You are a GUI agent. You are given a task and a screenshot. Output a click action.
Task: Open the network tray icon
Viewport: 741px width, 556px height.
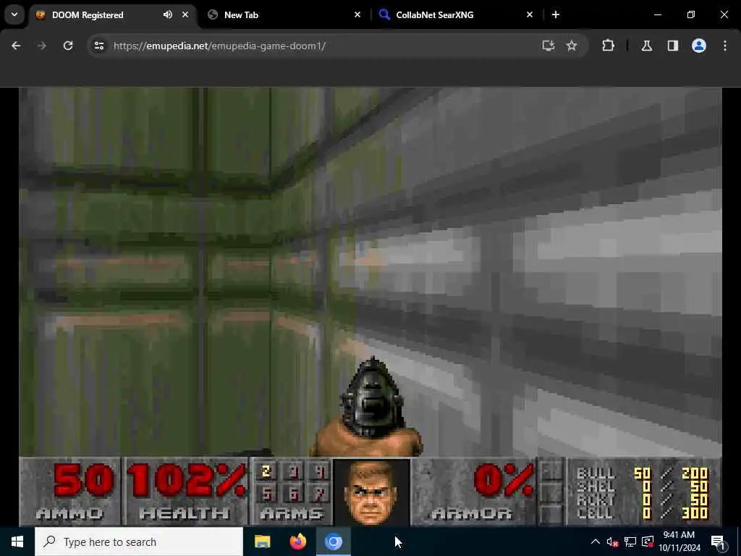pos(630,542)
